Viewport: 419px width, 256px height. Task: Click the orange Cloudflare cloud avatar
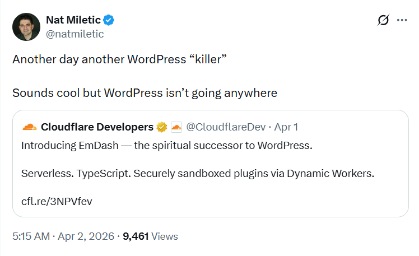click(29, 127)
